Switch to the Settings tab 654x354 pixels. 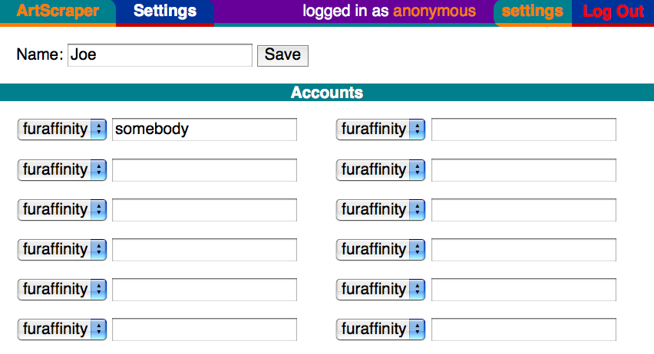pyautogui.click(x=165, y=11)
